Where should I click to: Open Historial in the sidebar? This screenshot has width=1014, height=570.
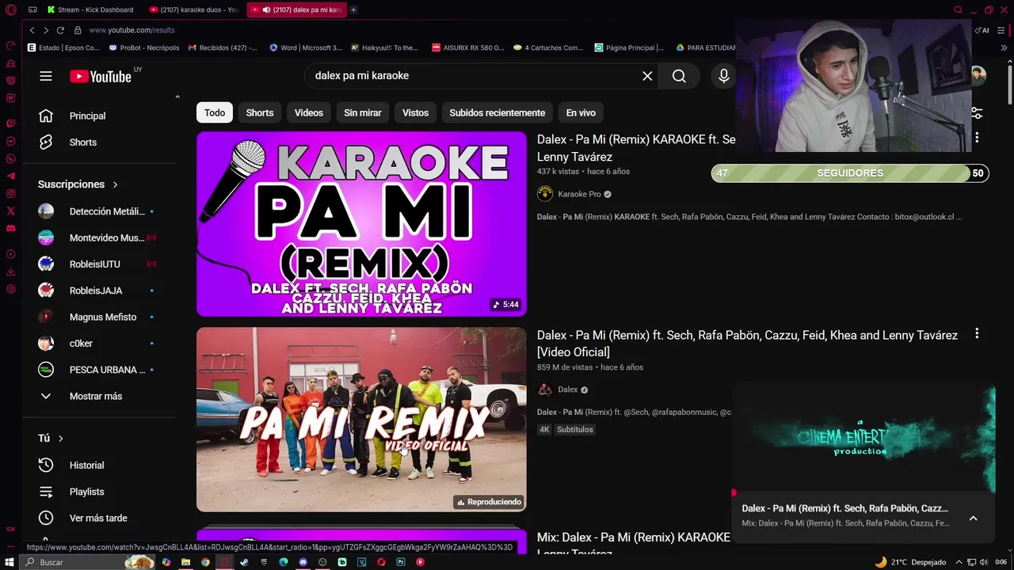[86, 465]
